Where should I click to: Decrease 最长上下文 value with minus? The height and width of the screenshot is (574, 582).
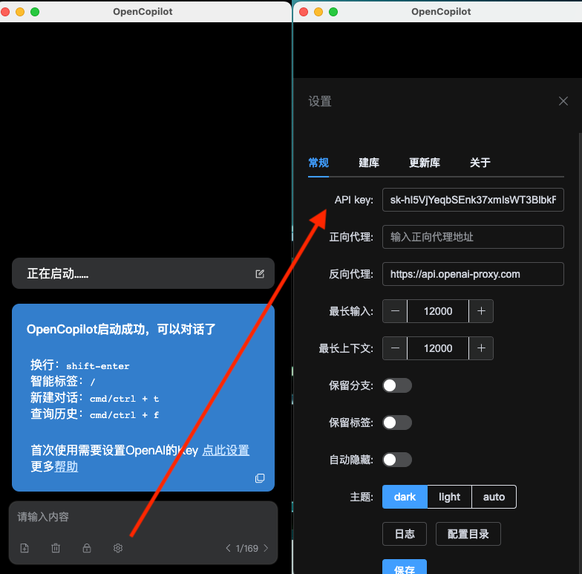395,348
